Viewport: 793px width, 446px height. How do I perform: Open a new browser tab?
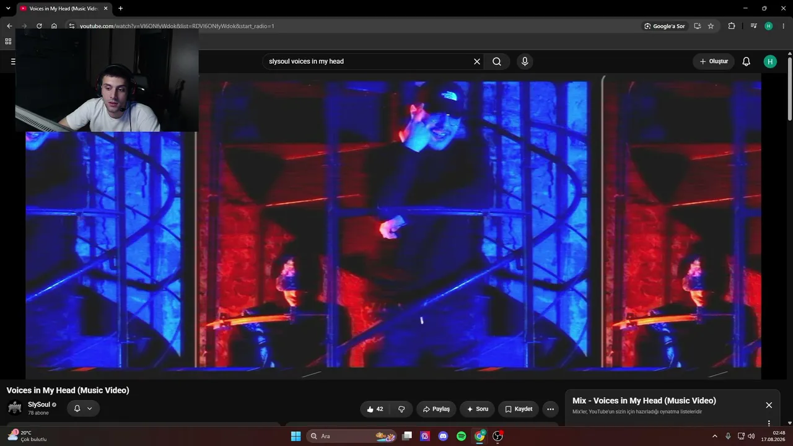[x=120, y=9]
